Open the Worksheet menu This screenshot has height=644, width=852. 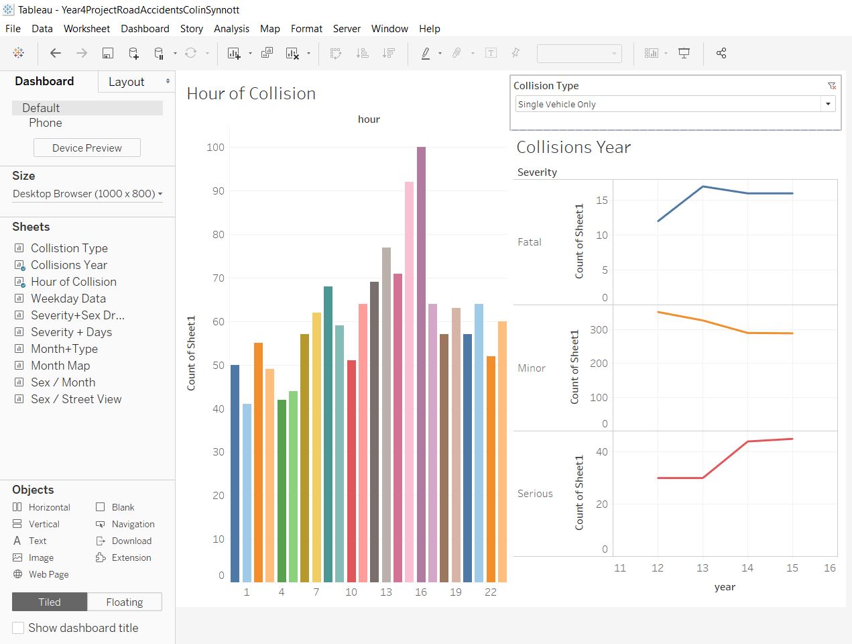point(86,28)
